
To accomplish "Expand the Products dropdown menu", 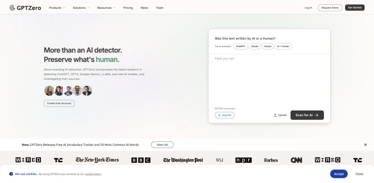I will (57, 8).
